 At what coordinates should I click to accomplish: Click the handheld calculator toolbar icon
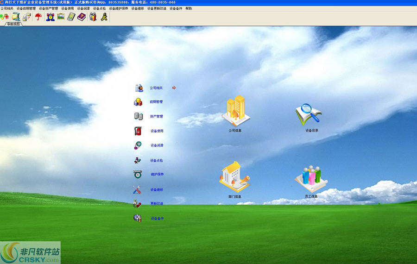point(71,17)
